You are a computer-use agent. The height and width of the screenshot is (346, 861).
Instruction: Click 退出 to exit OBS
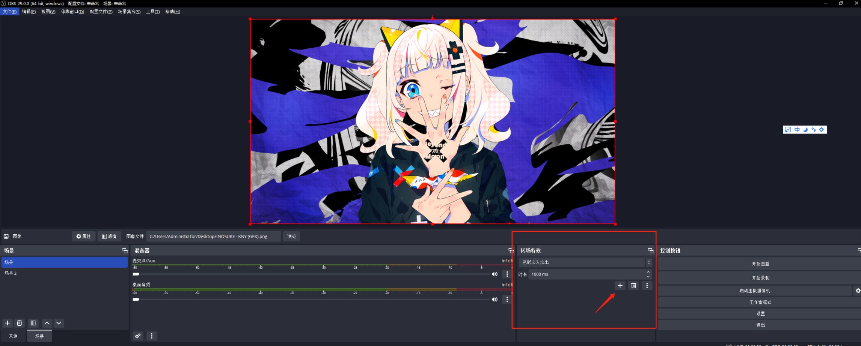point(760,325)
